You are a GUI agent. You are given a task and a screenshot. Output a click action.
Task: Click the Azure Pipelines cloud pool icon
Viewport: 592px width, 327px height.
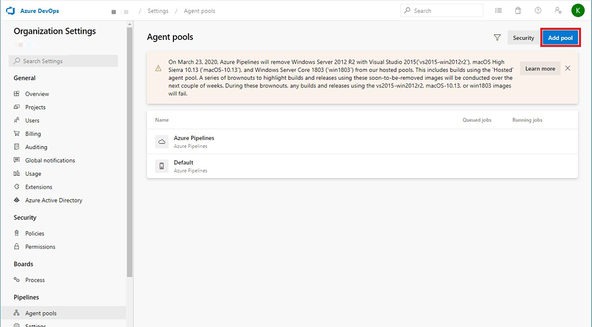(162, 142)
